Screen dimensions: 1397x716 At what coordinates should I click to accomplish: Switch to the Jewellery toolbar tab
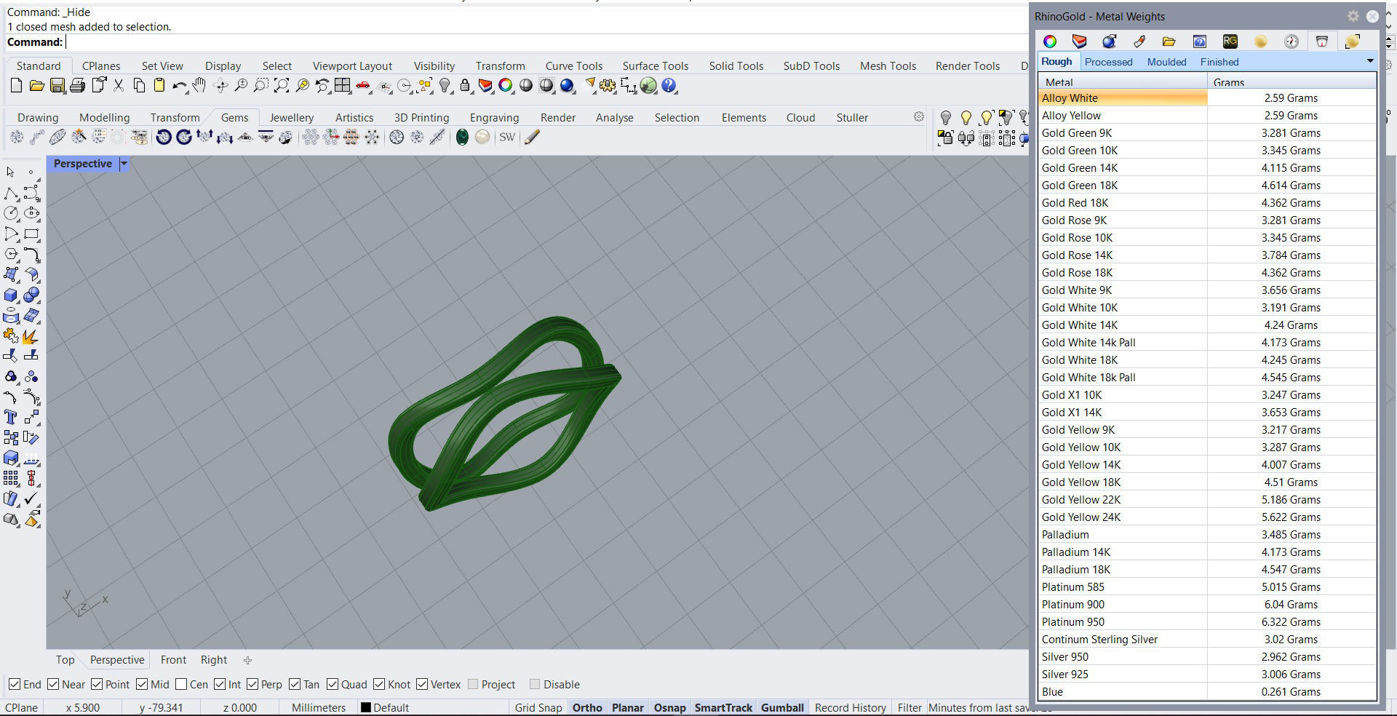[x=291, y=117]
